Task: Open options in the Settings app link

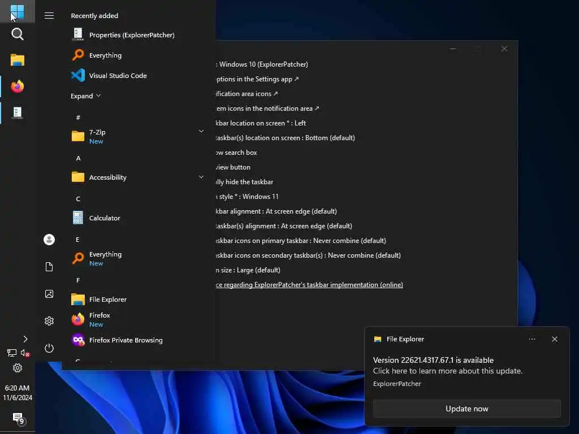Action: 257,79
